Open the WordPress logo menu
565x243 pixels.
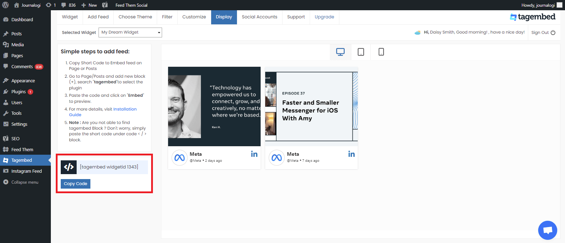(5, 5)
